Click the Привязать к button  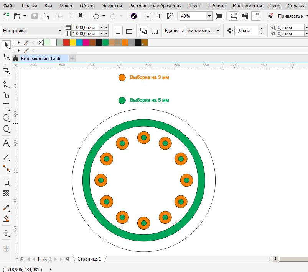pos(291,16)
